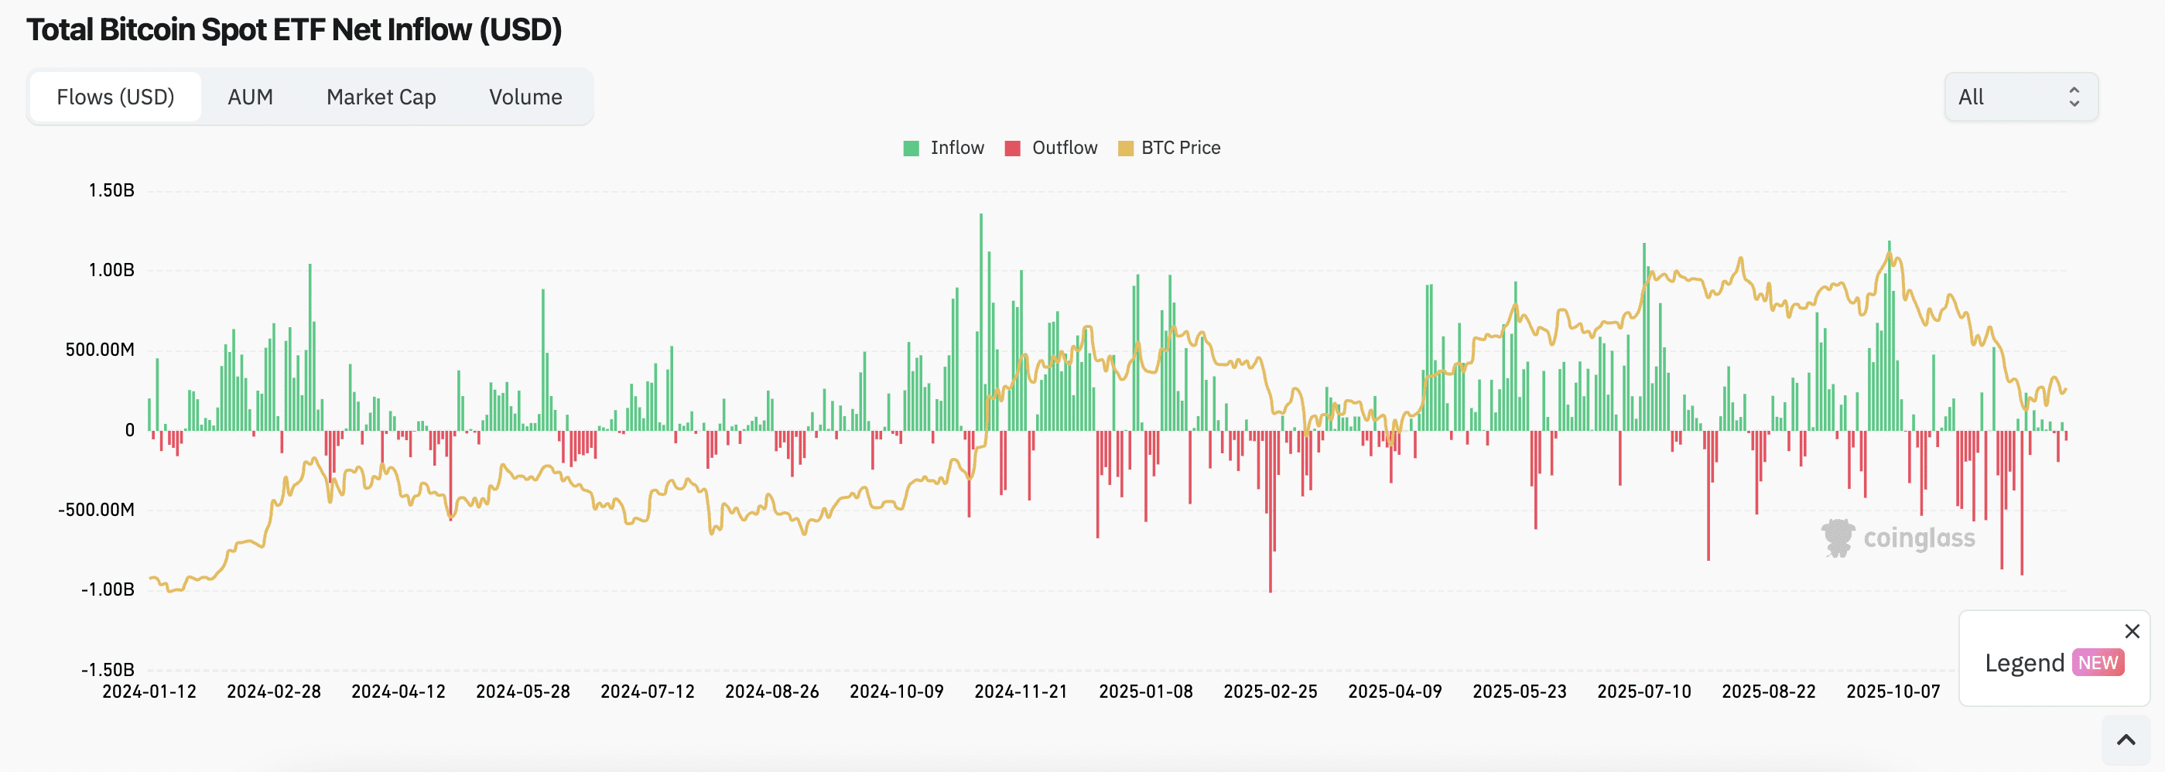Click the 500.00M y-axis label

(100, 350)
